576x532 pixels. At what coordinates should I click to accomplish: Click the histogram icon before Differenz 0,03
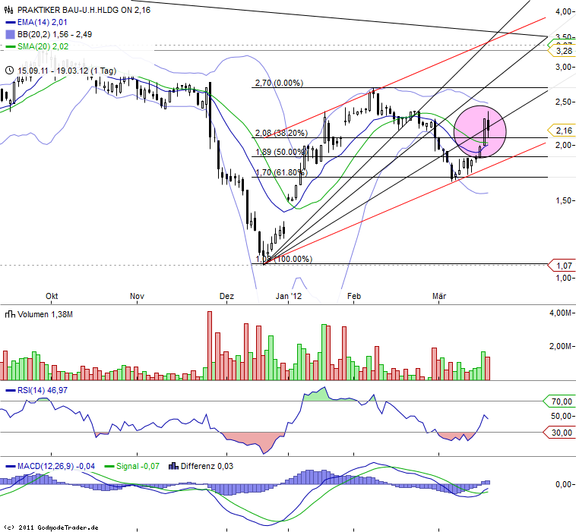pos(173,466)
